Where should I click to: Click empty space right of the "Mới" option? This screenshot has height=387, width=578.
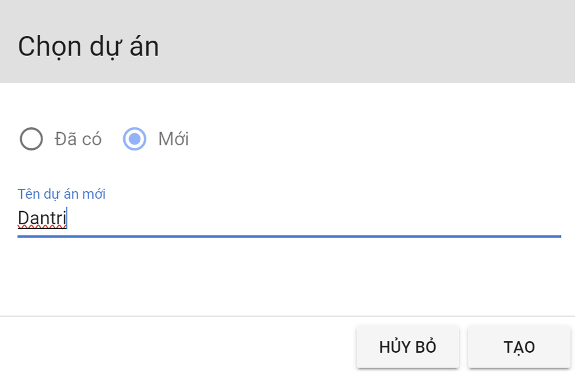[x=366, y=139]
